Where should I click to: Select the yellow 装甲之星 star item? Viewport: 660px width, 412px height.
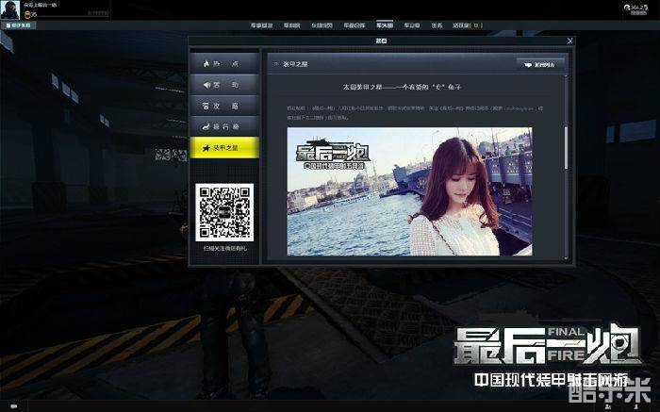(x=224, y=146)
